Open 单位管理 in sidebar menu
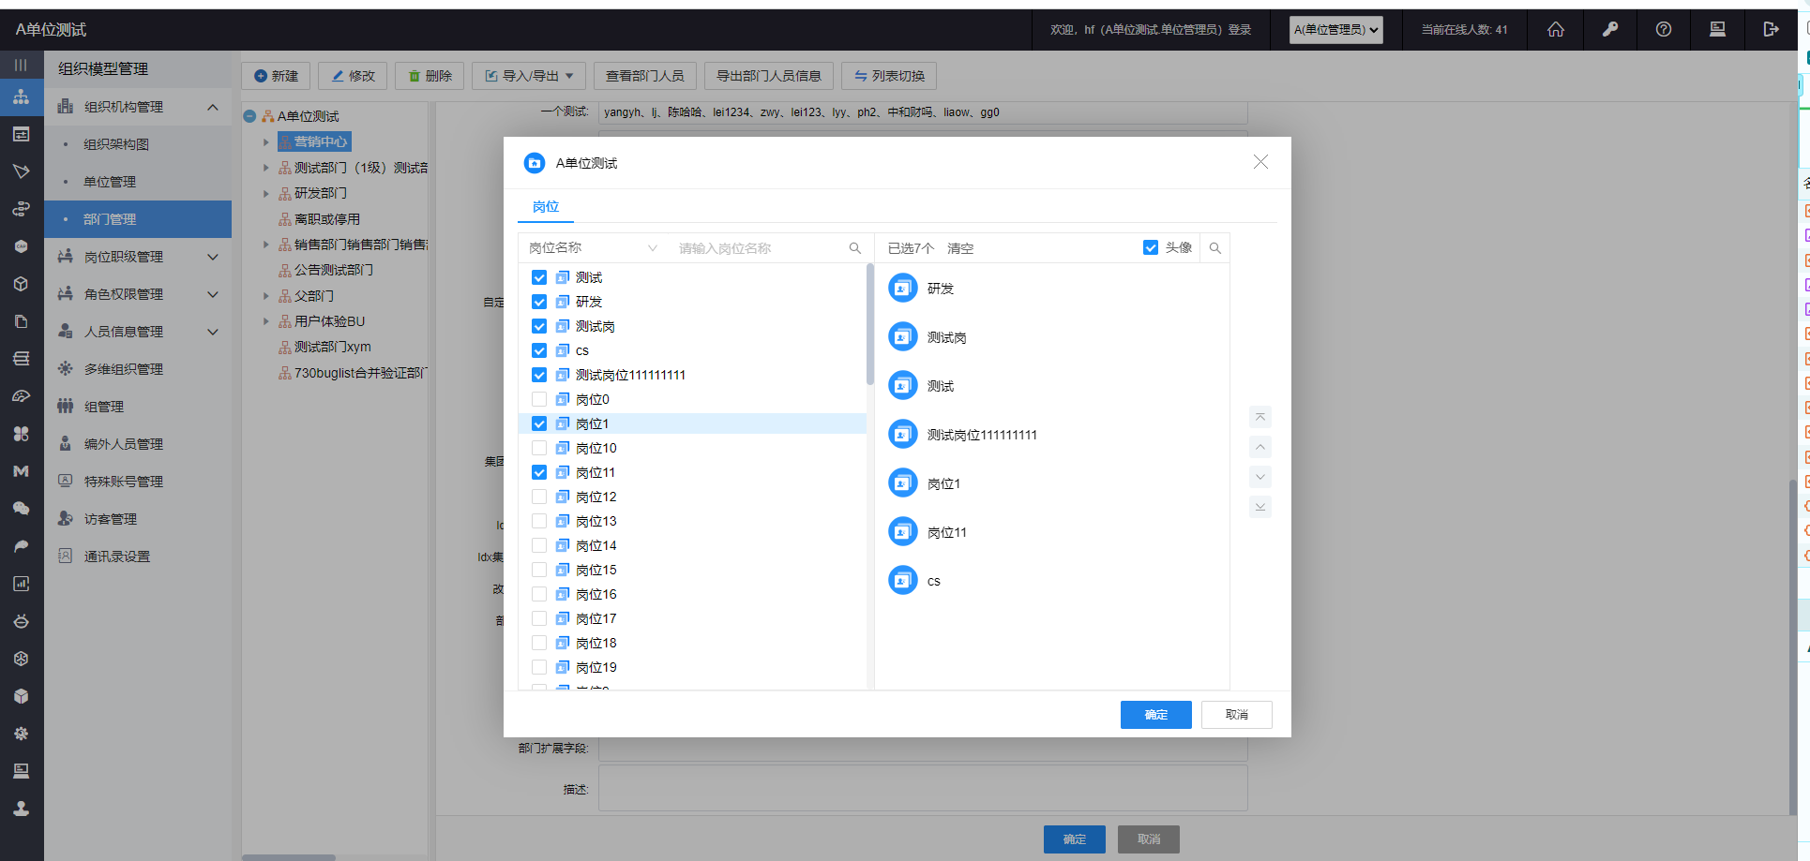The image size is (1810, 861). click(x=110, y=182)
